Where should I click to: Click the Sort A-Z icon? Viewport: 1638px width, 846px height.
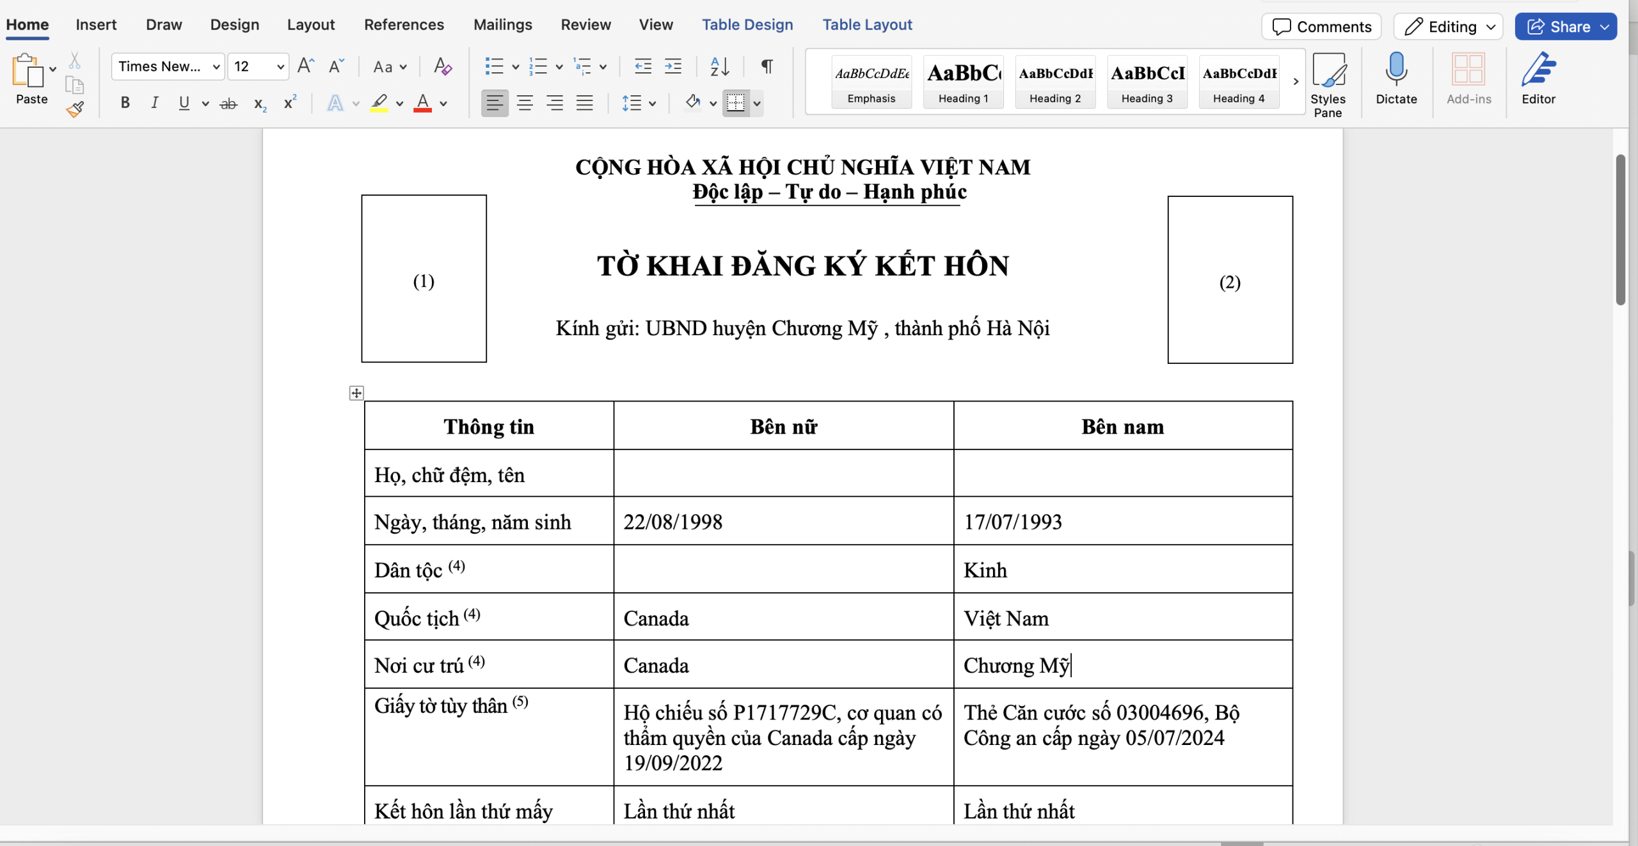(x=719, y=66)
